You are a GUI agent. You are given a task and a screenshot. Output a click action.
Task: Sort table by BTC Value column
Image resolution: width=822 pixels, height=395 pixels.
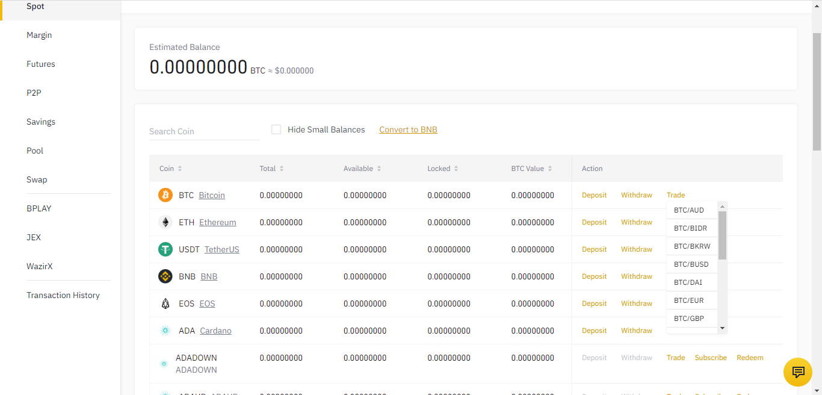532,169
